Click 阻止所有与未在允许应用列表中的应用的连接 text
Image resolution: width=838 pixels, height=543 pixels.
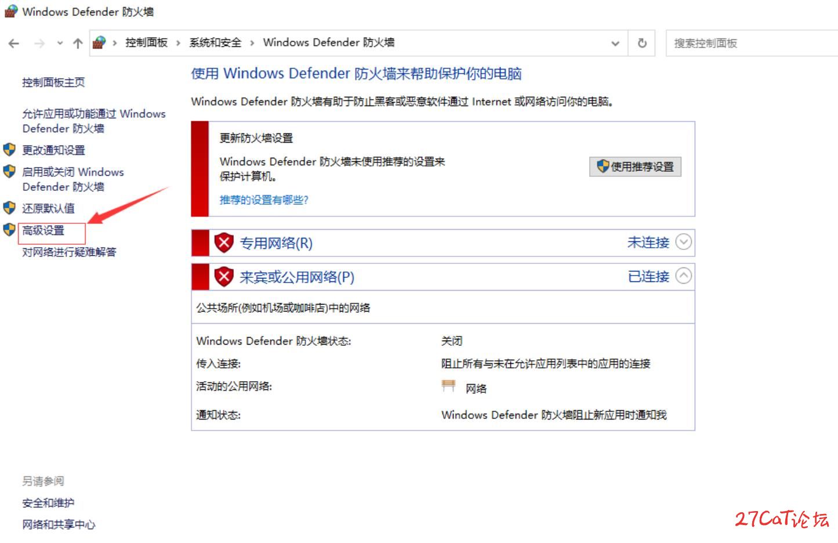pos(546,364)
